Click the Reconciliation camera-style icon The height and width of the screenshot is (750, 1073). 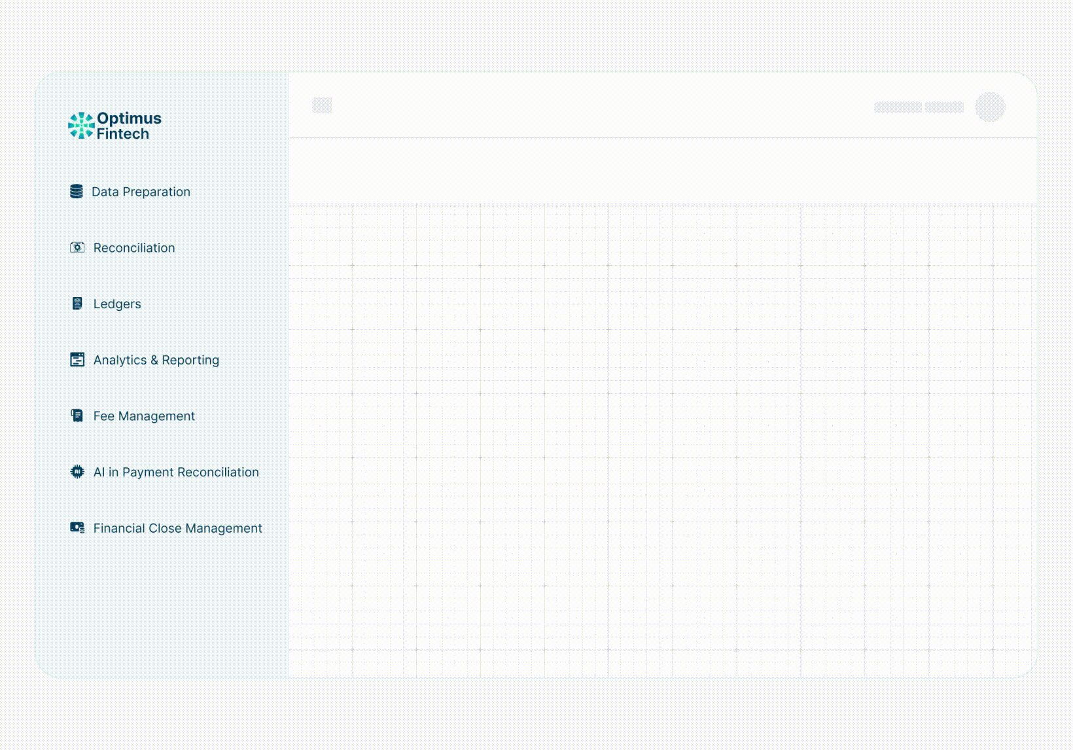tap(77, 247)
